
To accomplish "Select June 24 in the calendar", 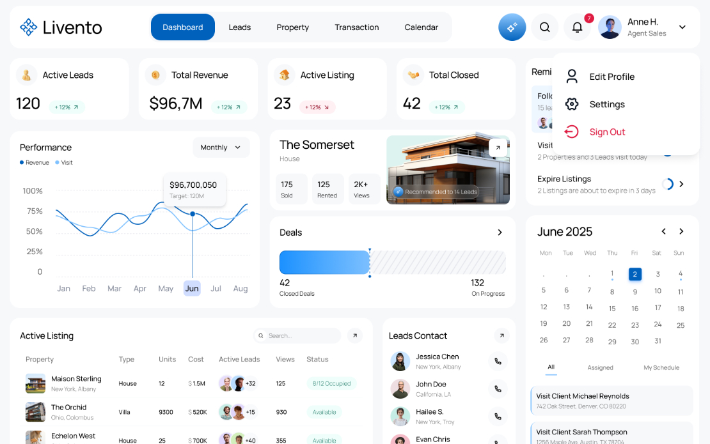I will [x=658, y=324].
